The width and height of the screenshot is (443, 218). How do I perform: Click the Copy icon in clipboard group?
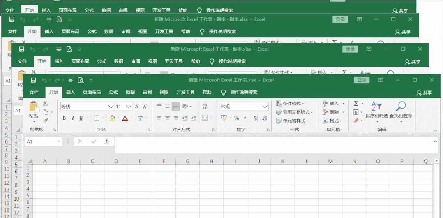(x=45, y=112)
